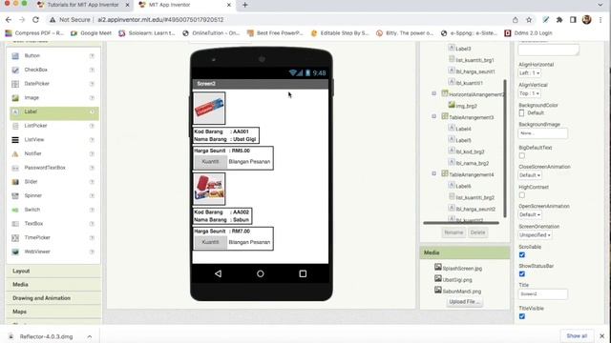The width and height of the screenshot is (611, 343).
Task: Open the ScreenOrientation dropdown
Action: tap(535, 235)
